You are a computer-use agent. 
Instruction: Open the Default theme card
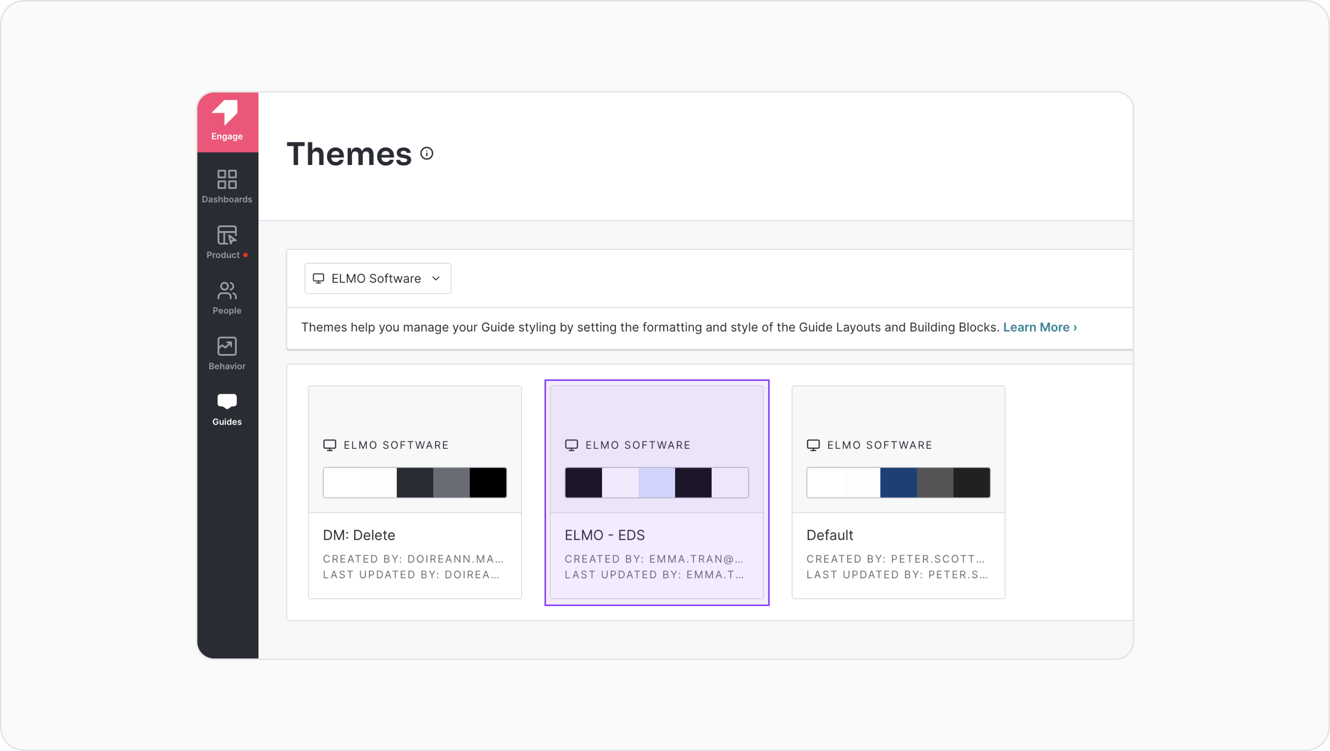click(x=898, y=492)
